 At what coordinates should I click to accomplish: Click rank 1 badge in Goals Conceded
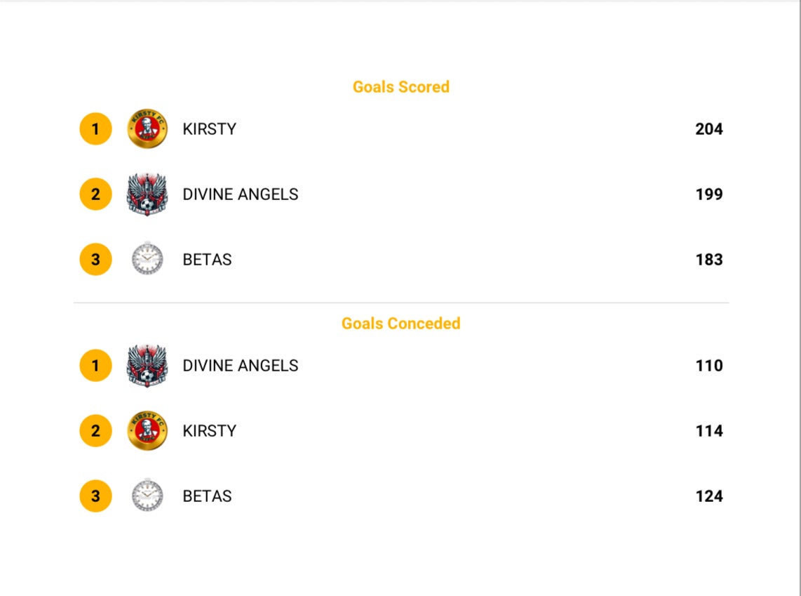tap(95, 366)
